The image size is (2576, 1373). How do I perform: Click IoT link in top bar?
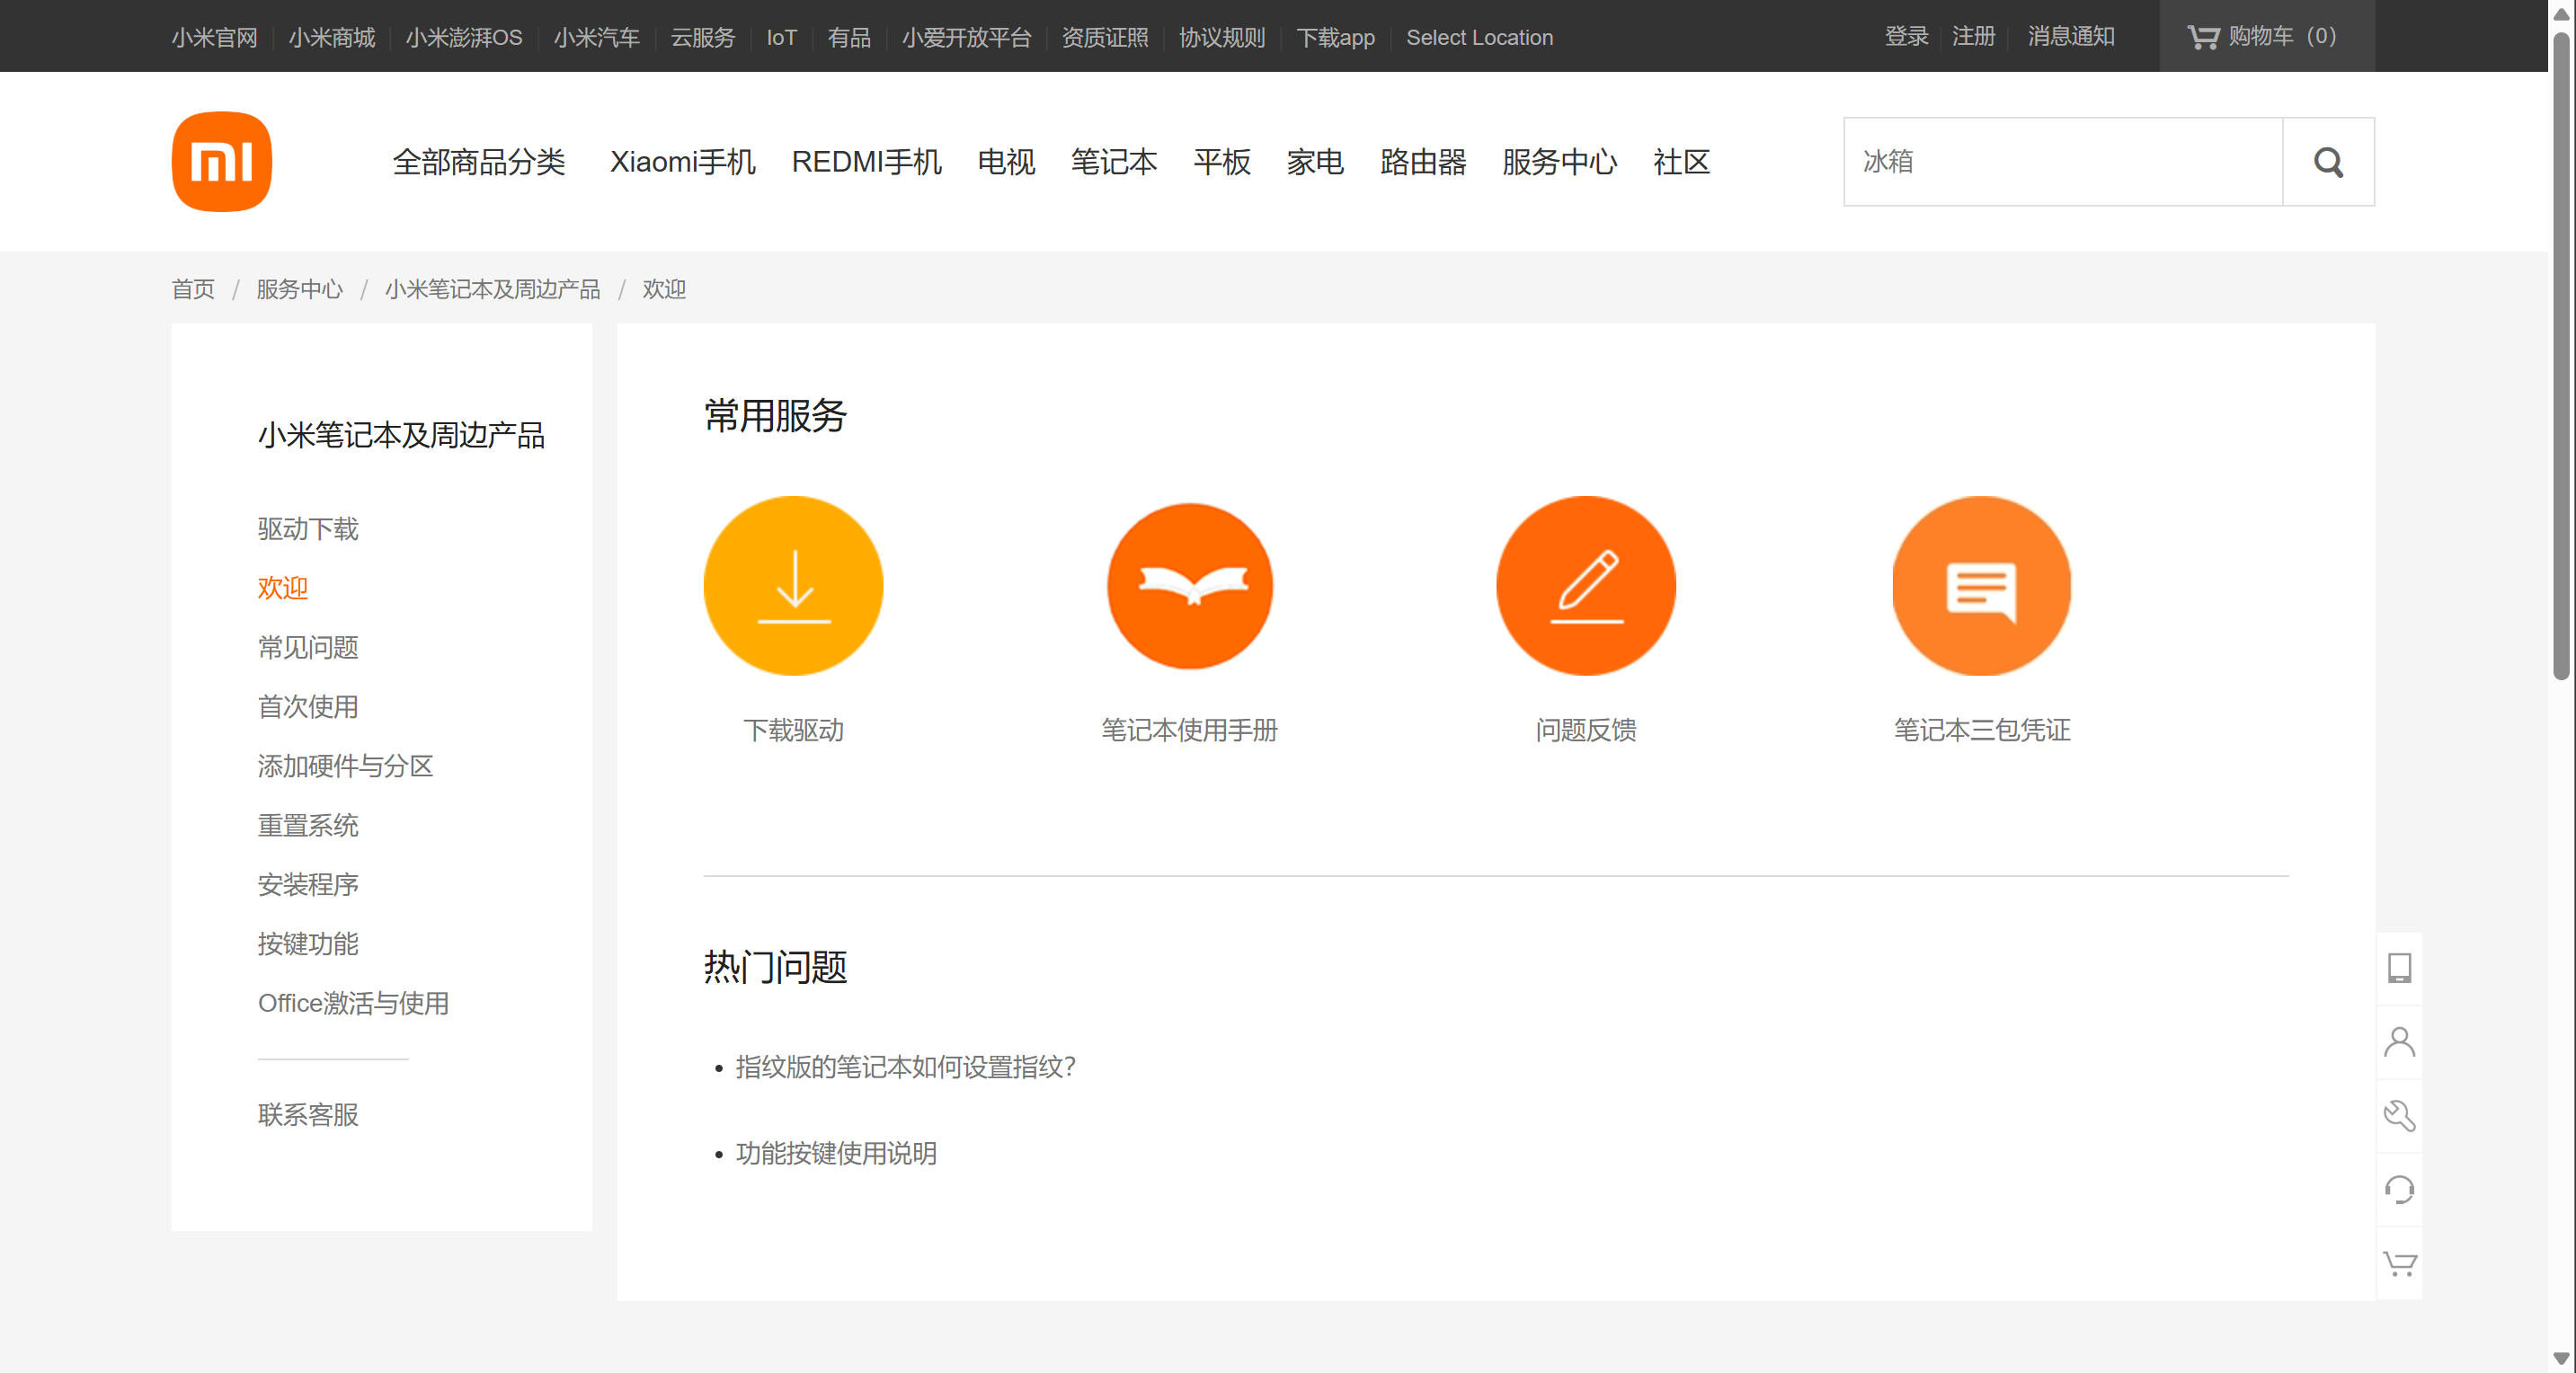click(x=781, y=37)
